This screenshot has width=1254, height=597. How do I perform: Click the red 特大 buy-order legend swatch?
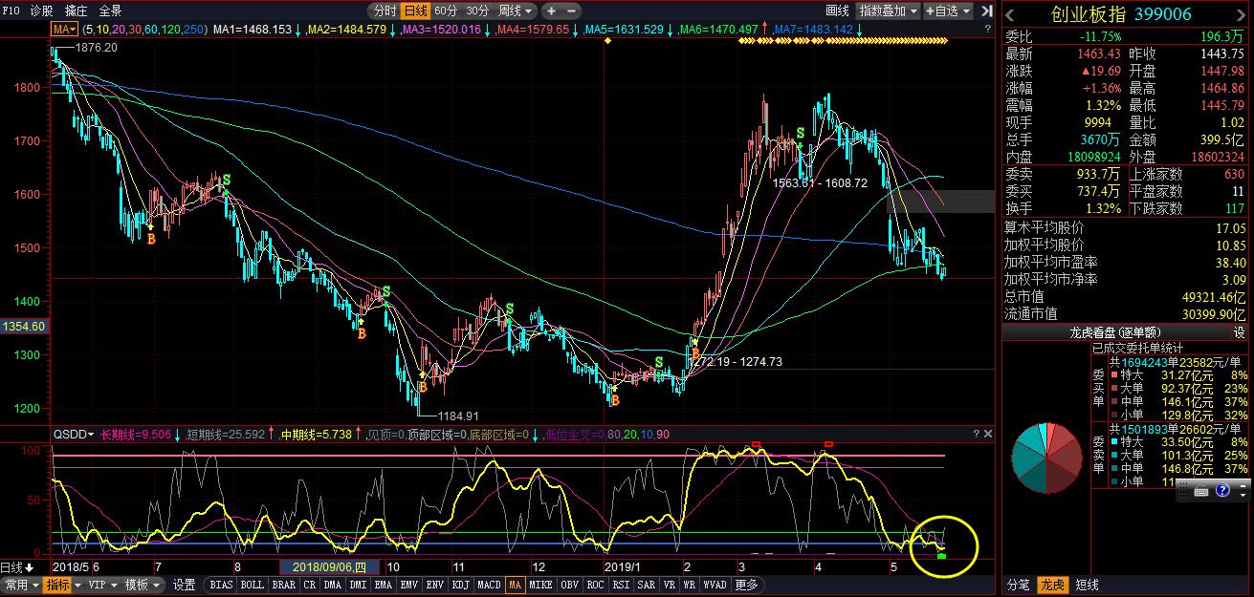(x=1113, y=375)
